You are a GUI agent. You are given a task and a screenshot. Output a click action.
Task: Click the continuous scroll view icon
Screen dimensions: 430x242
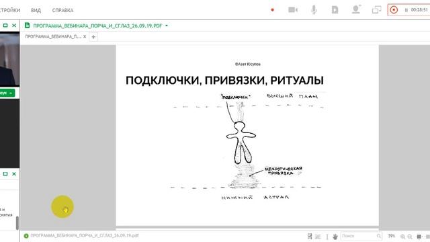click(x=318, y=237)
